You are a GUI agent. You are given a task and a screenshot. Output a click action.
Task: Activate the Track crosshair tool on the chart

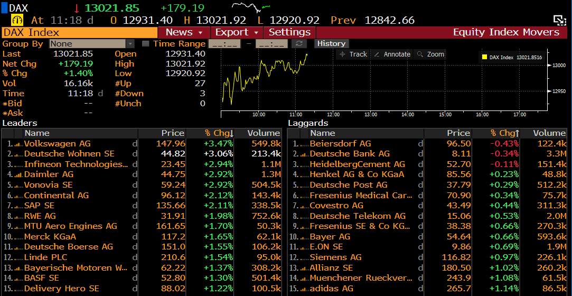(353, 54)
